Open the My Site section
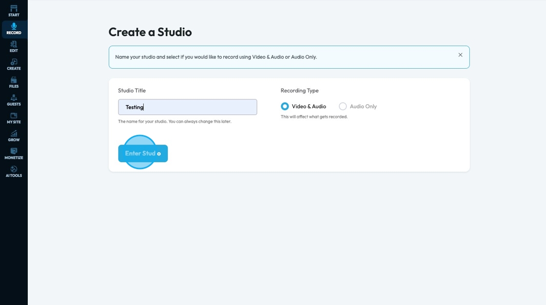Screen dimensions: 546x305 click(14, 118)
